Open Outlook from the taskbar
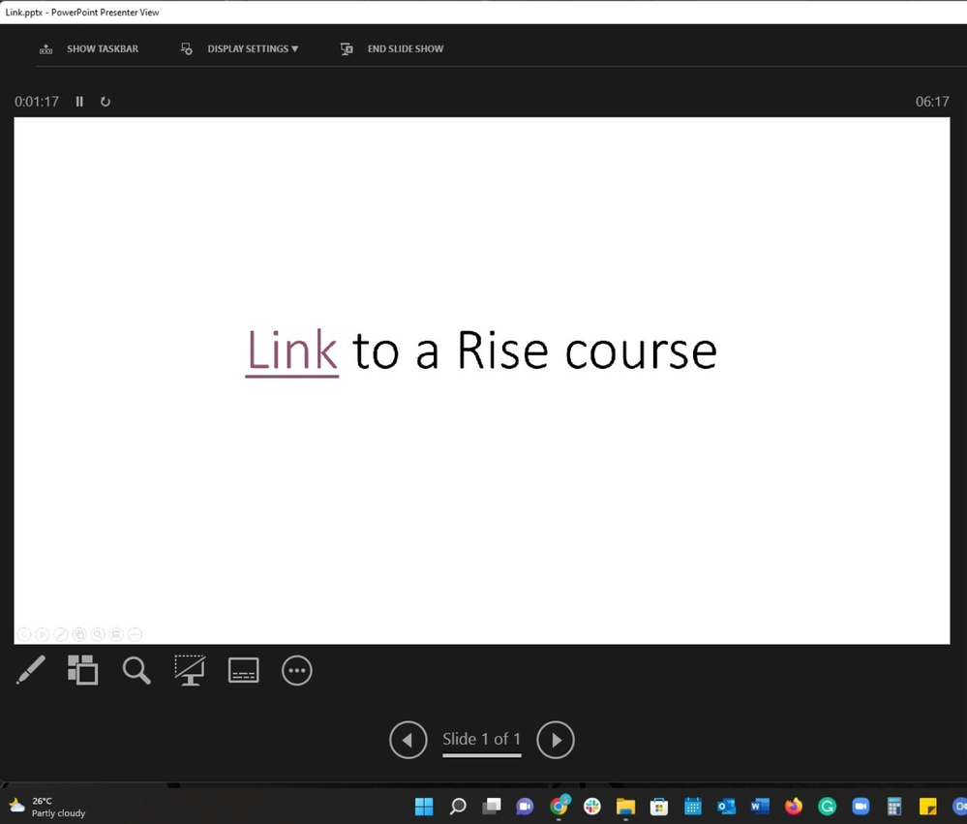The image size is (967, 824). tap(727, 807)
